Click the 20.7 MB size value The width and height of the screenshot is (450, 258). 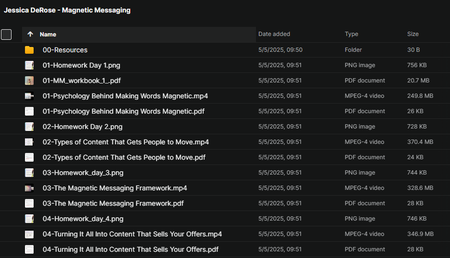click(x=418, y=80)
